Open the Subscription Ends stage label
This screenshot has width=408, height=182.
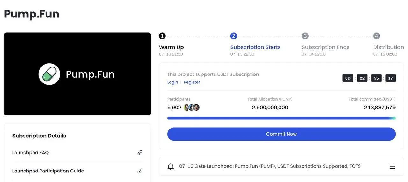[325, 47]
